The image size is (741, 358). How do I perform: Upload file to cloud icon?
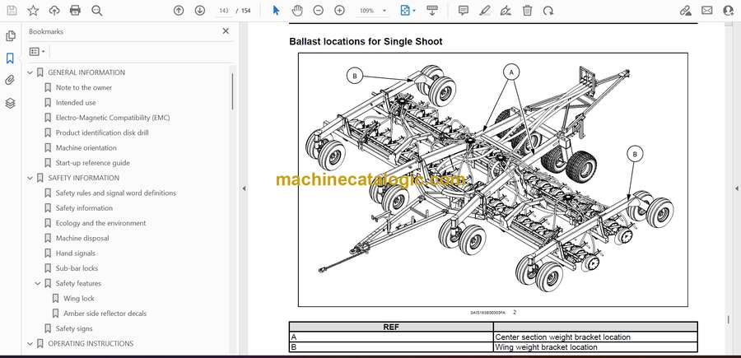[x=54, y=11]
